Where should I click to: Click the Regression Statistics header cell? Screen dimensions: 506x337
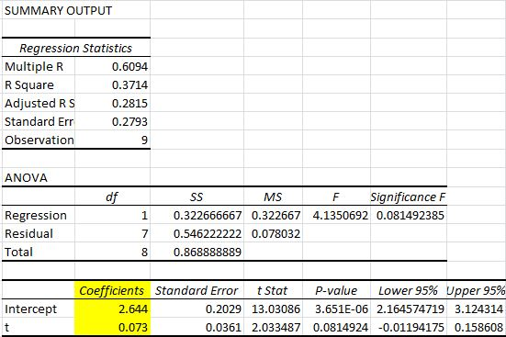tap(76, 48)
